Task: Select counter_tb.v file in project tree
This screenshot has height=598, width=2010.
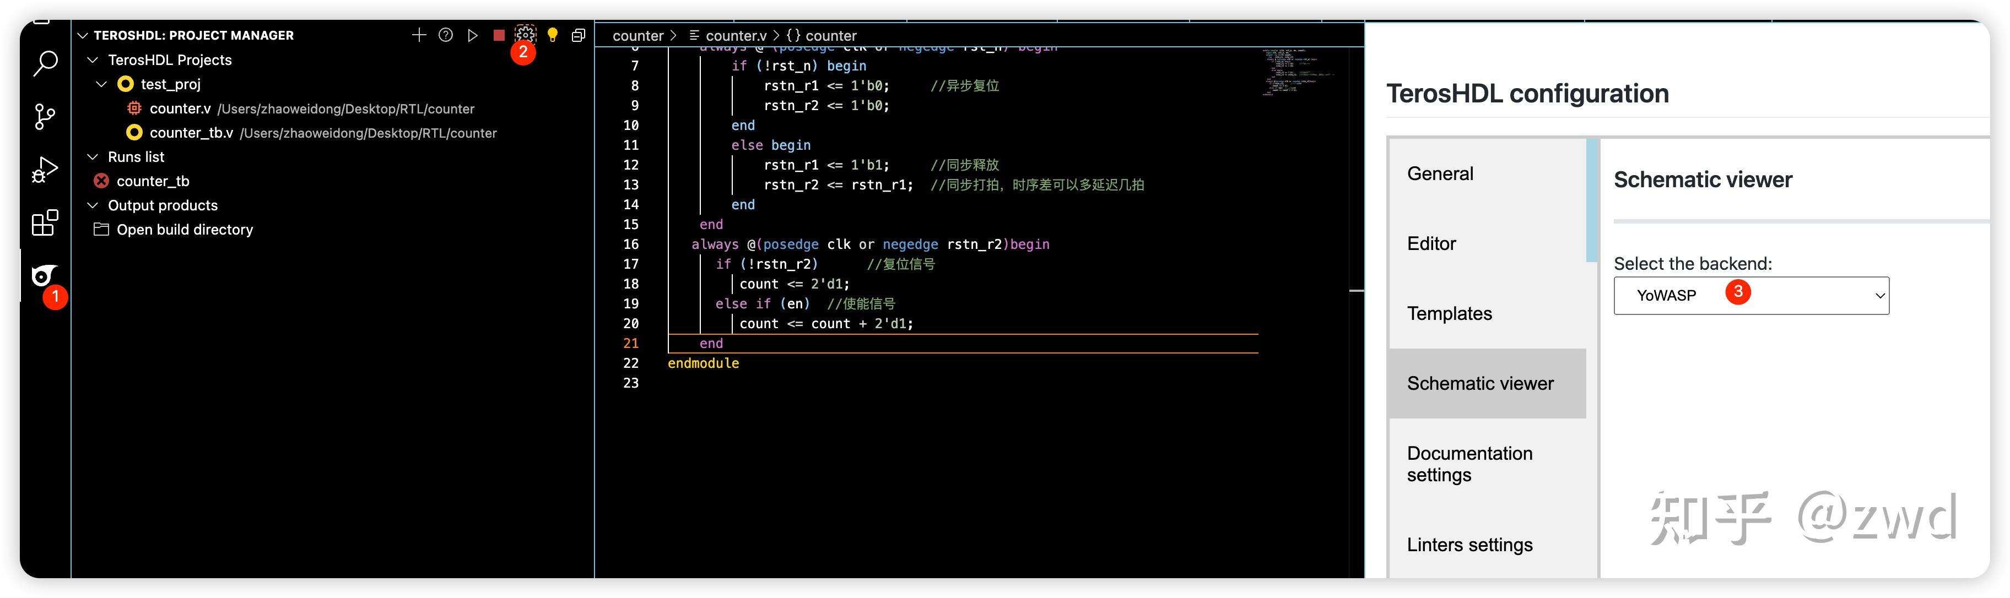Action: point(191,133)
